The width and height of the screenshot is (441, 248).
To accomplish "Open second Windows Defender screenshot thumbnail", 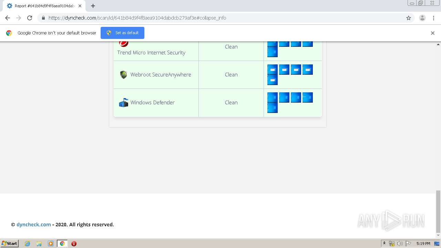I will 284,97.
